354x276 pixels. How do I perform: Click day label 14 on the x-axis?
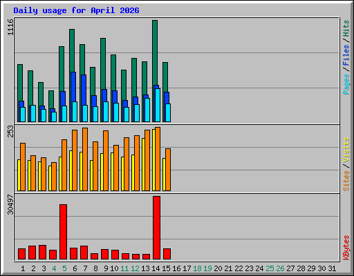[x=156, y=268]
